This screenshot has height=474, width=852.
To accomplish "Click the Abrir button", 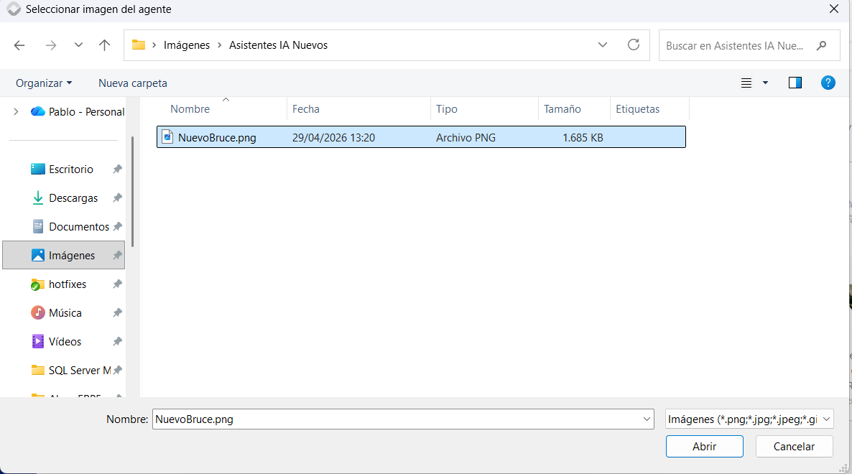I will point(704,446).
